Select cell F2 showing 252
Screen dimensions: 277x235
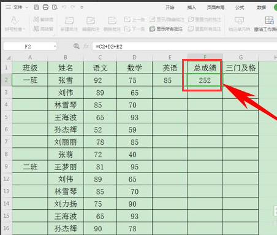205,80
